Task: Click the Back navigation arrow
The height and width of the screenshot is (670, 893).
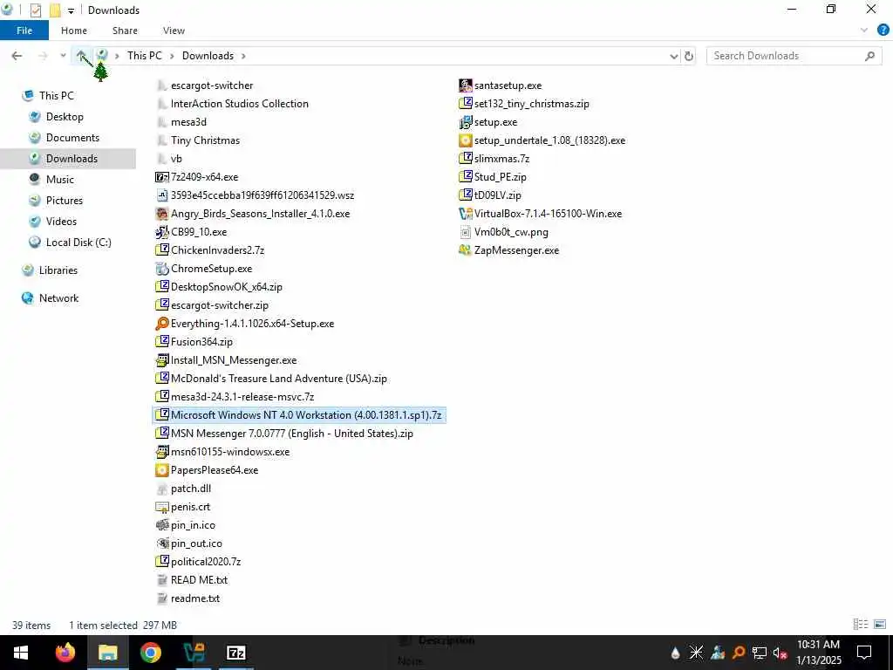Action: [17, 56]
